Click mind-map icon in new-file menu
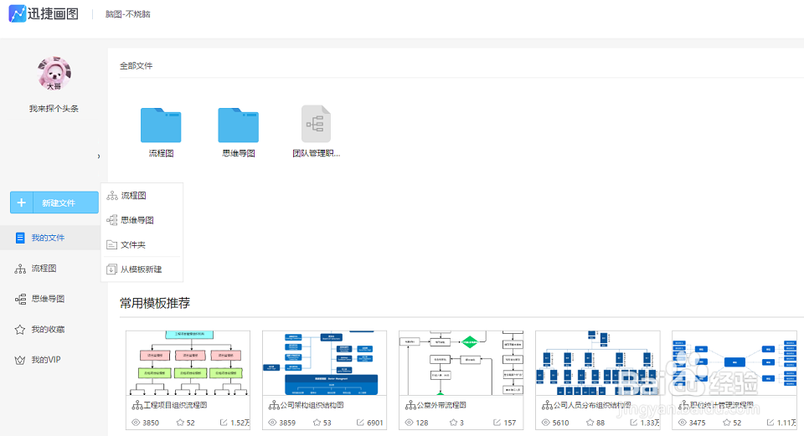This screenshot has height=436, width=804. (111, 220)
